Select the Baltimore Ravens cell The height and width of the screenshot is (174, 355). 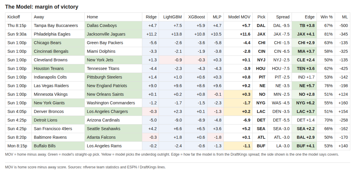(58, 137)
